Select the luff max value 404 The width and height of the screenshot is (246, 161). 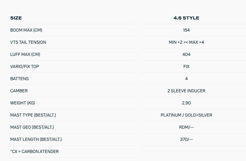(186, 54)
